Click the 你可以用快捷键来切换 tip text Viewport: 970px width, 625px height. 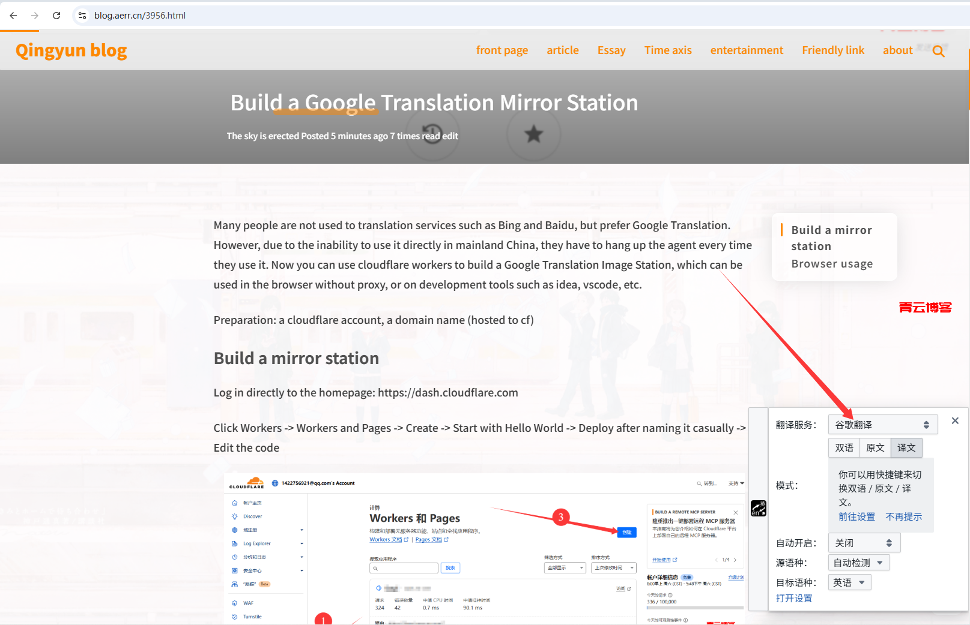880,489
